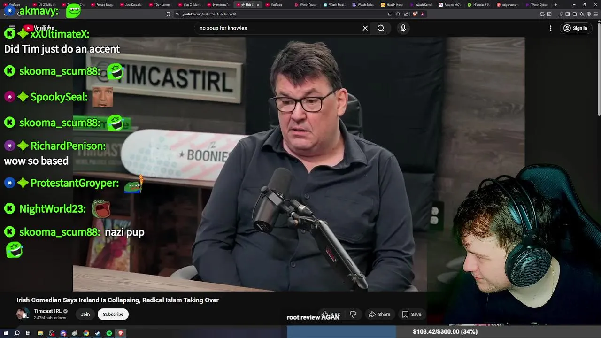This screenshot has width=601, height=338.
Task: Open a new browser tab with plus
Action: pyautogui.click(x=555, y=5)
